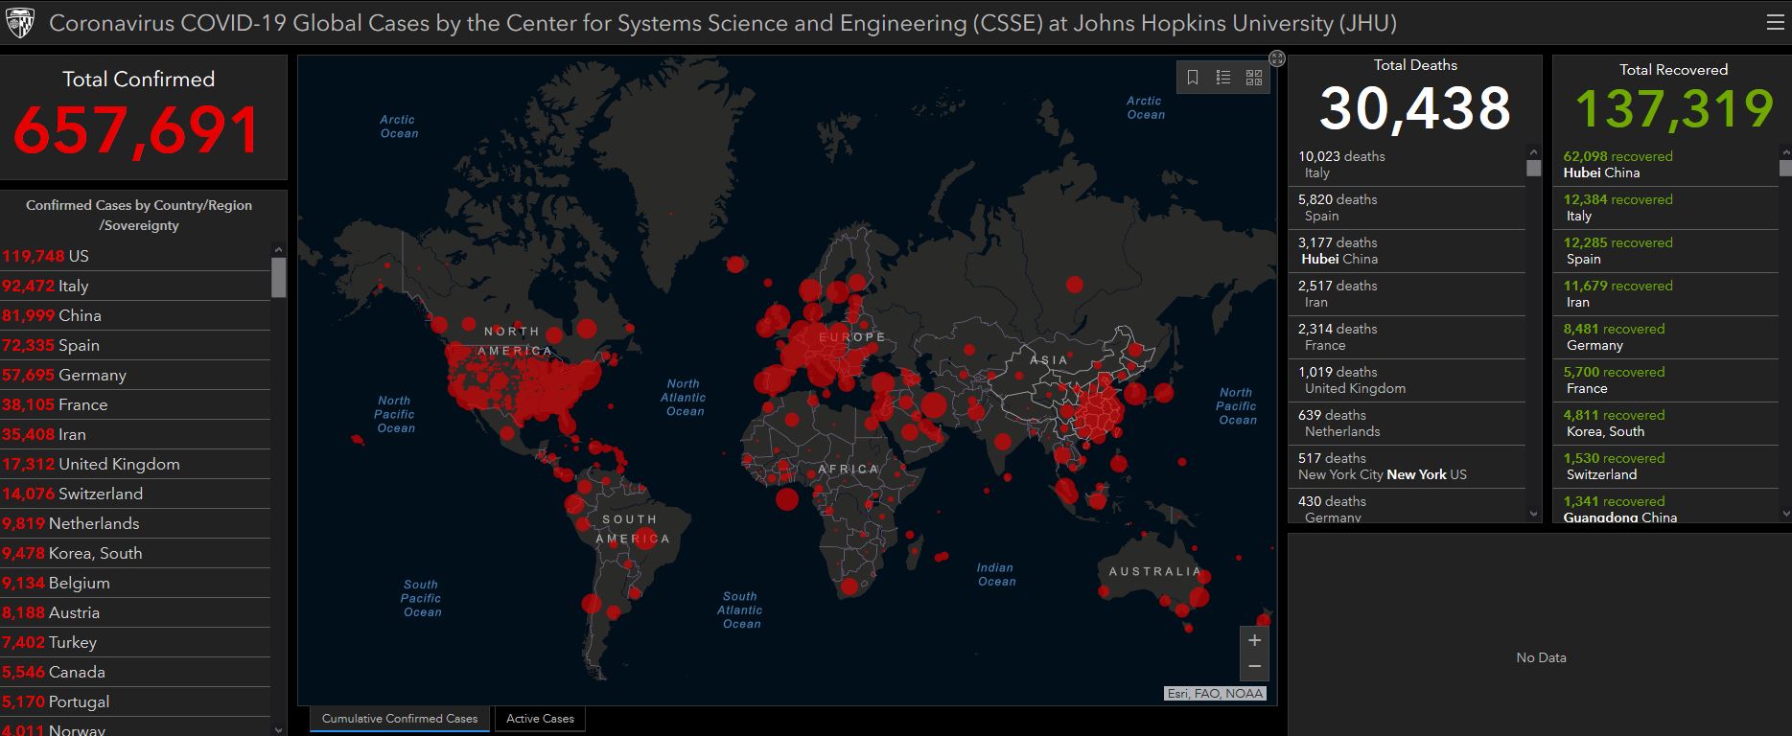Zoom out on the map
This screenshot has width=1792, height=736.
[x=1254, y=667]
